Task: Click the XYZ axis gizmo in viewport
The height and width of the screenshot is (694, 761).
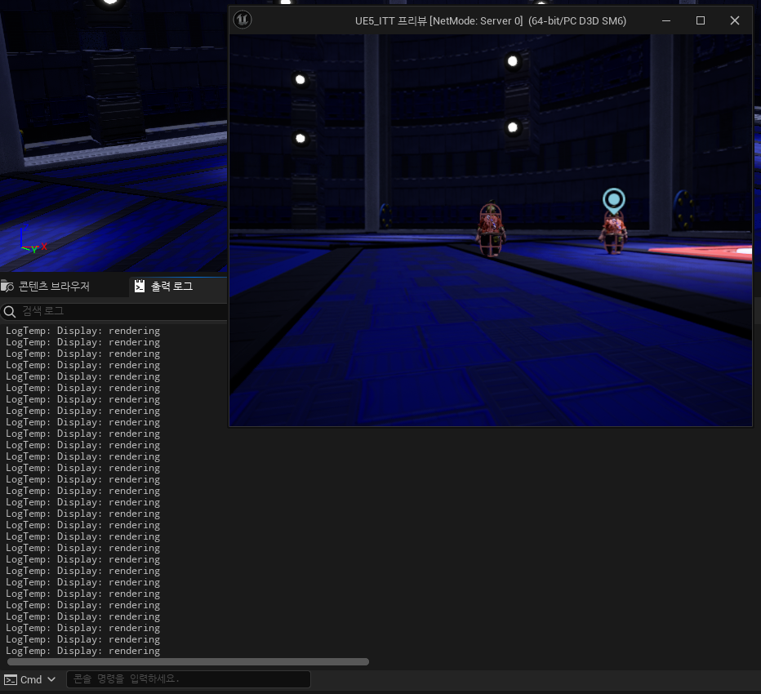Action: 33,240
